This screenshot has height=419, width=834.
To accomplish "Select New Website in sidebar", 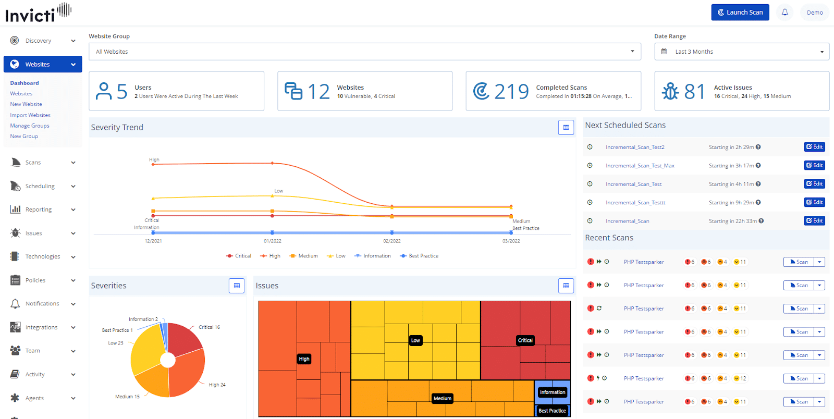I will tap(26, 104).
